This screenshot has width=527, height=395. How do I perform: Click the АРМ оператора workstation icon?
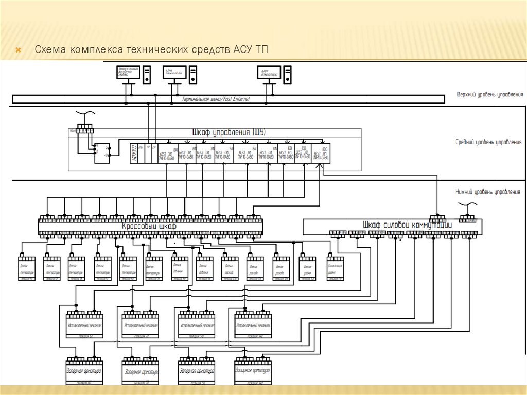[x=269, y=73]
